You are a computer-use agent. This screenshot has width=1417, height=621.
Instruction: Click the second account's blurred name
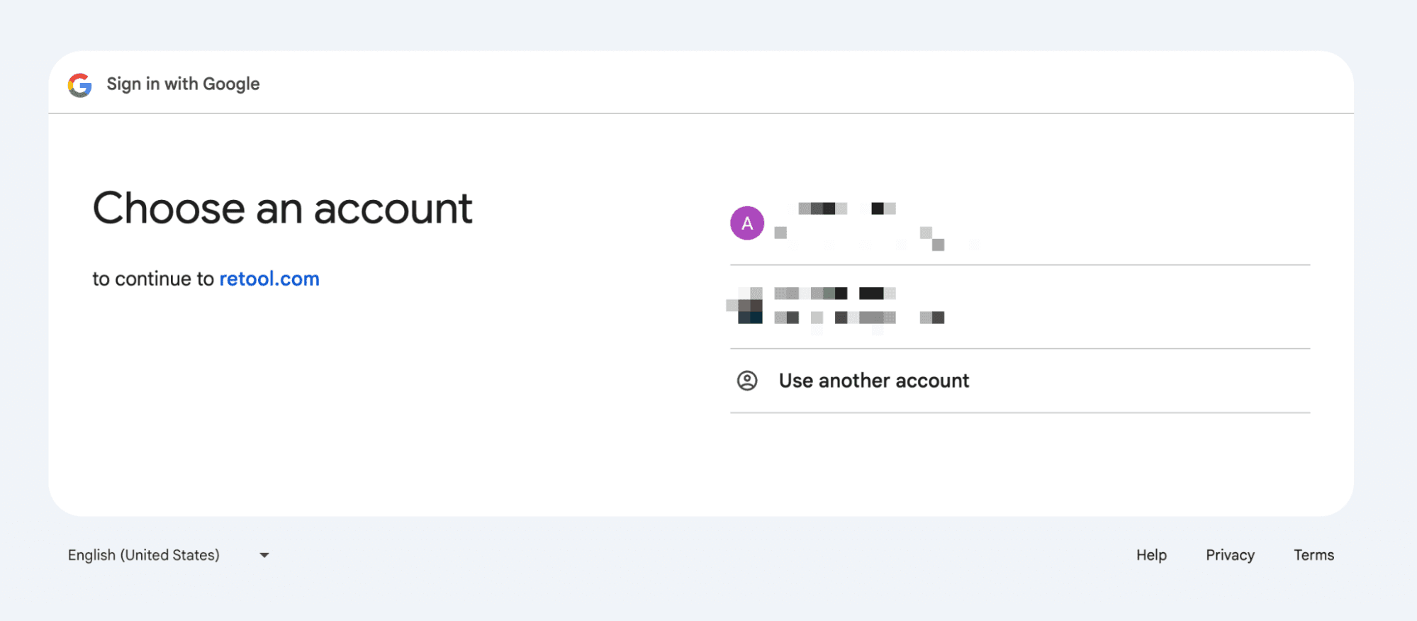[835, 293]
